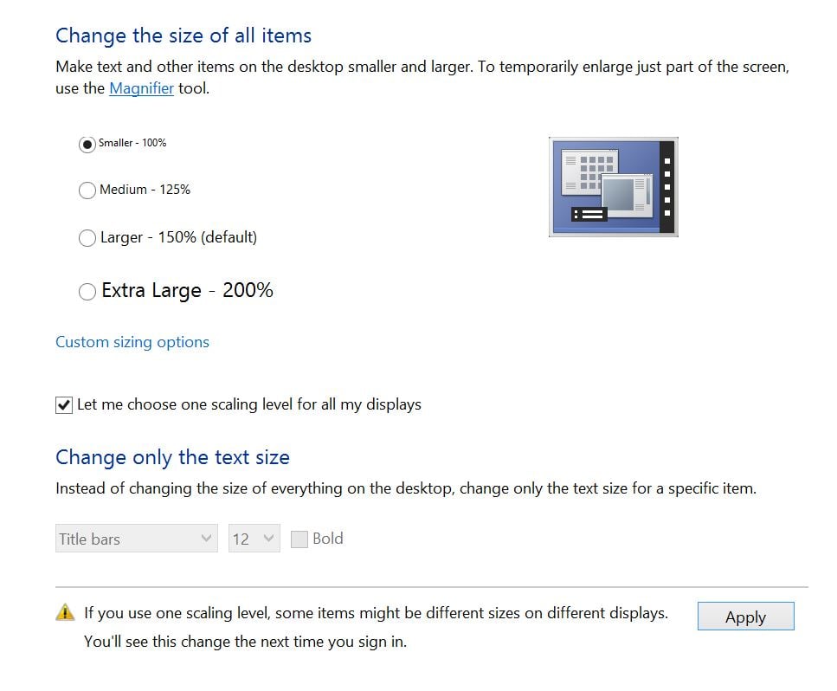Open Custom sizing options link
The height and width of the screenshot is (691, 837).
point(132,342)
